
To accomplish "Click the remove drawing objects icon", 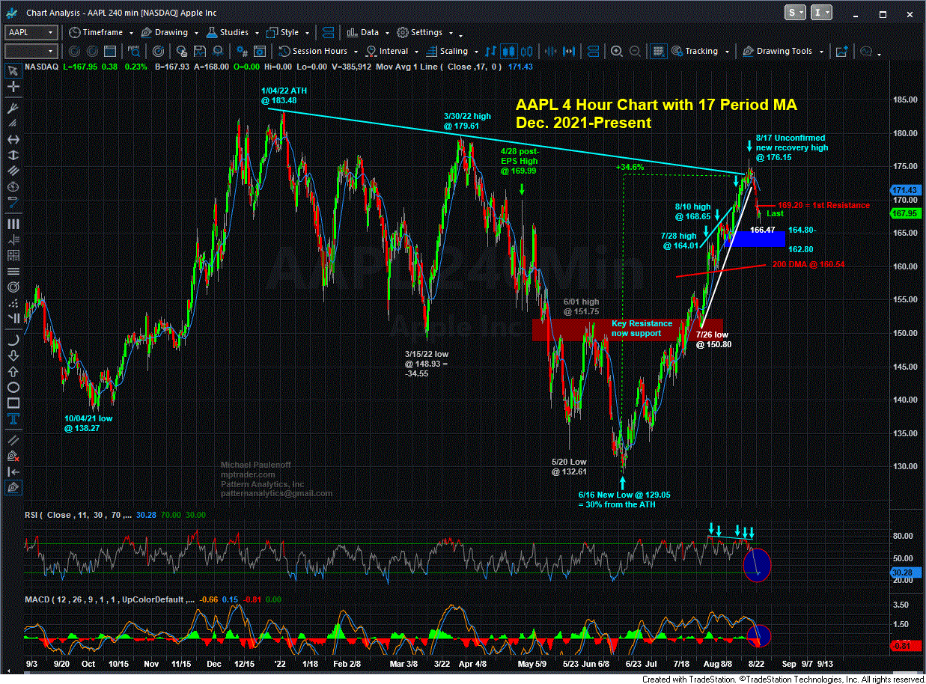I will coord(13,454).
